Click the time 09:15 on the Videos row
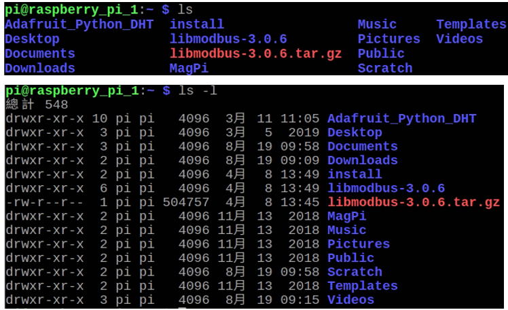This screenshot has width=508, height=310. point(300,300)
